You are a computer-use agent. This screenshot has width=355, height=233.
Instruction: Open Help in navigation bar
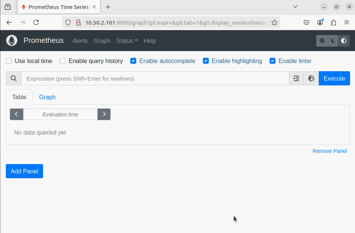coord(150,41)
